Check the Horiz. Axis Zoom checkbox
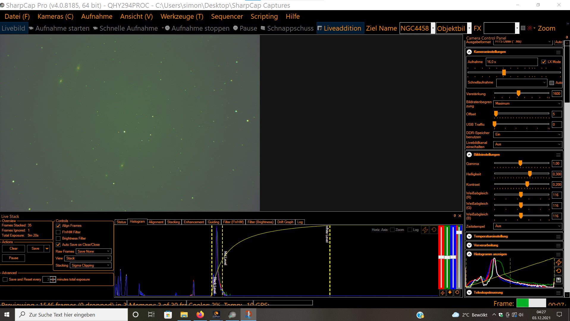Image resolution: width=570 pixels, height=321 pixels. 392,230
